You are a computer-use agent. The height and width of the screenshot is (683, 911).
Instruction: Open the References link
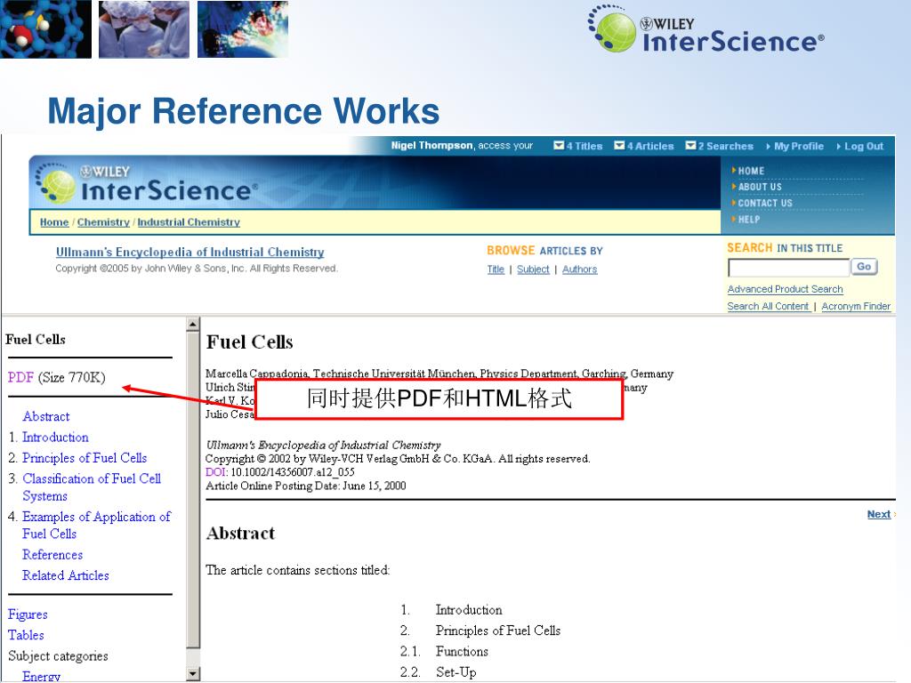[52, 555]
